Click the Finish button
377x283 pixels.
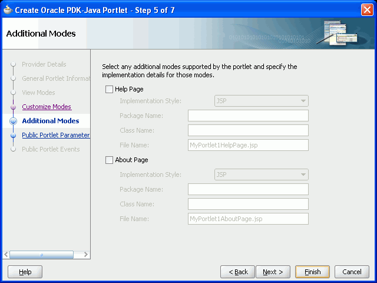coord(313,272)
